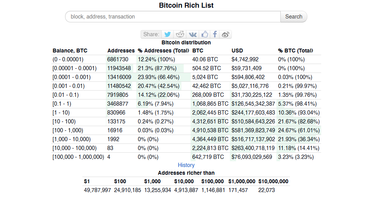Click the Search button
Viewport: 372px width, 199px height.
click(294, 17)
